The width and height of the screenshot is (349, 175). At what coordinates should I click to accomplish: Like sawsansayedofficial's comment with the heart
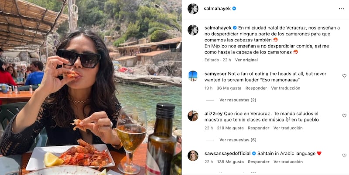(344, 155)
